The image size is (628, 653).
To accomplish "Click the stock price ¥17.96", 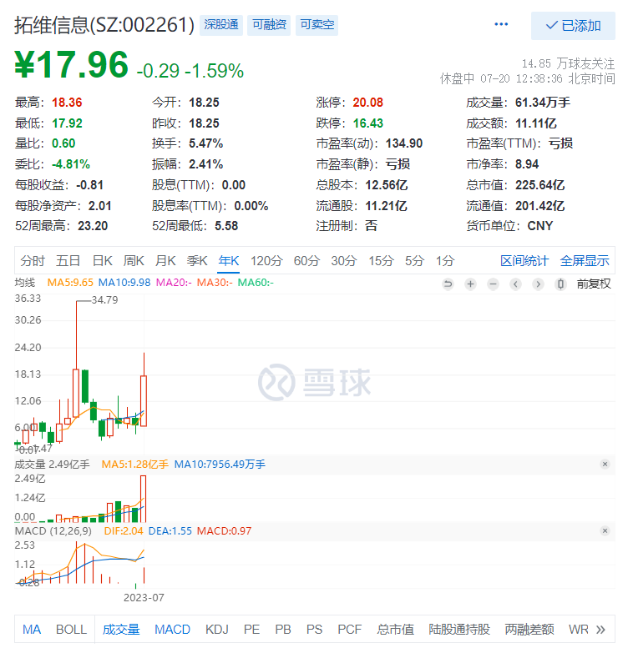I will [71, 64].
